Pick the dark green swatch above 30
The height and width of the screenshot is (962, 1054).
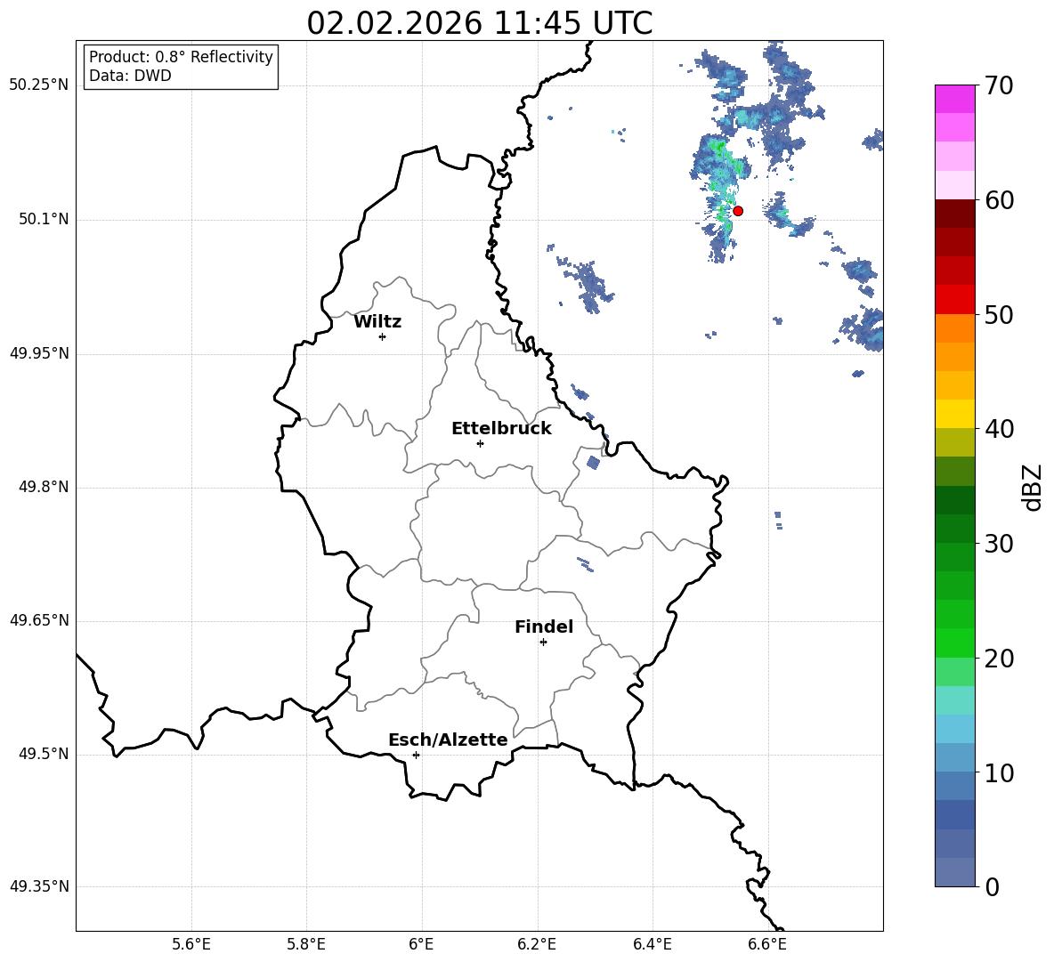click(954, 528)
